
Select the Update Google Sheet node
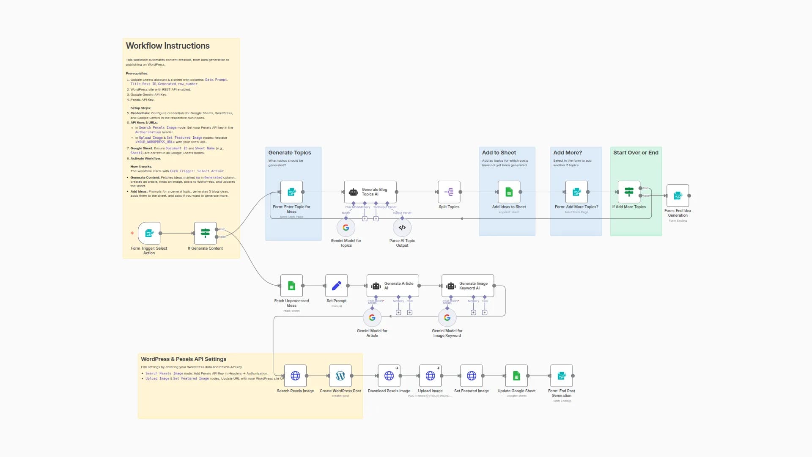pos(516,375)
